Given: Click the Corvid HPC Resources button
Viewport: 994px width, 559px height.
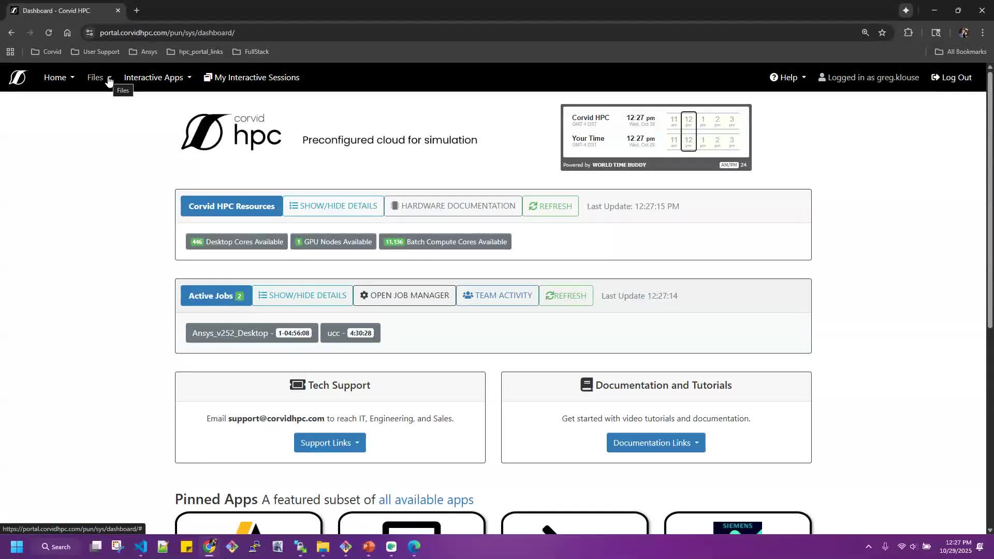Looking at the screenshot, I should 231,206.
